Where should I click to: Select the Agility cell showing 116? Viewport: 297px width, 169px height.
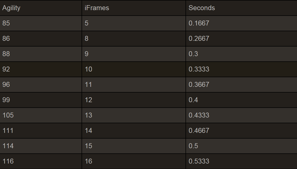(x=8, y=161)
